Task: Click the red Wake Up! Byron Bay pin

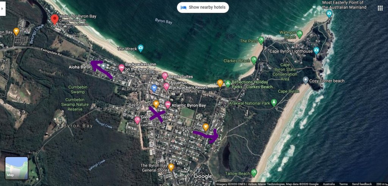Action: click(55, 19)
